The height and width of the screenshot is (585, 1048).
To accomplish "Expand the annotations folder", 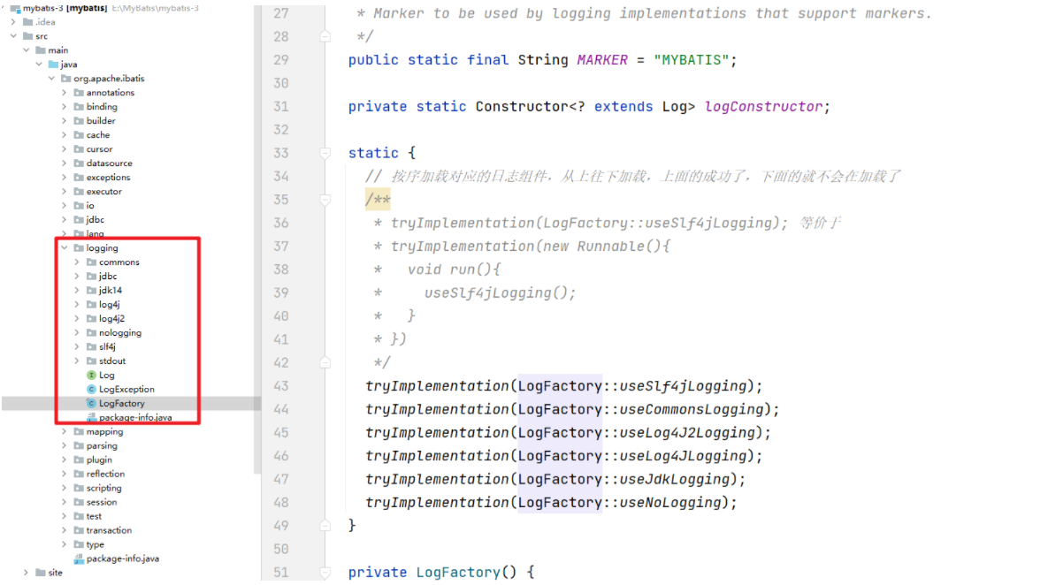I will point(65,93).
